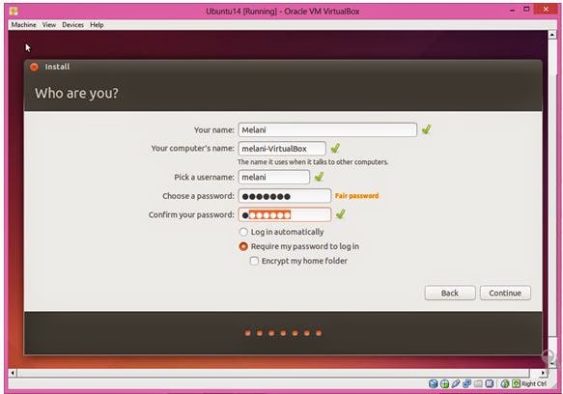563x394 pixels.
Task: Open the Machine menu
Action: tap(23, 25)
